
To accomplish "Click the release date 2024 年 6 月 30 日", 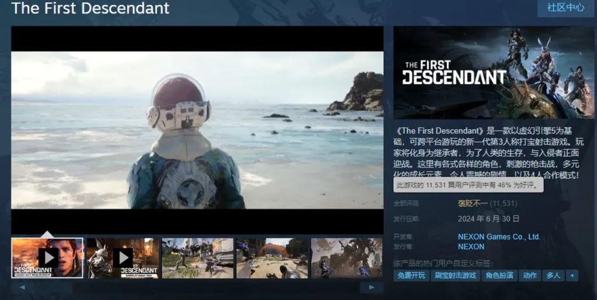I will click(489, 219).
